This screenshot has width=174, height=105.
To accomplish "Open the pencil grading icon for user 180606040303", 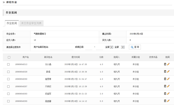I will pos(168,94).
